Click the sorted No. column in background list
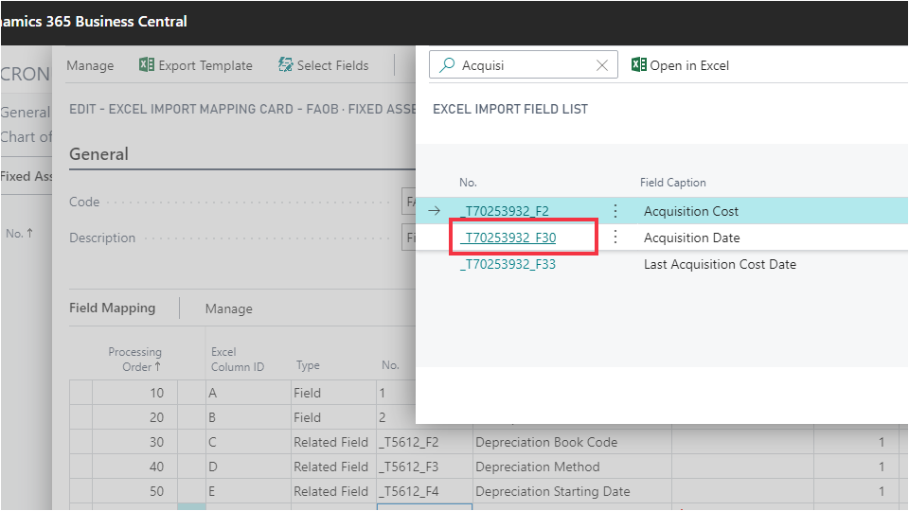The height and width of the screenshot is (511, 909). 19,234
